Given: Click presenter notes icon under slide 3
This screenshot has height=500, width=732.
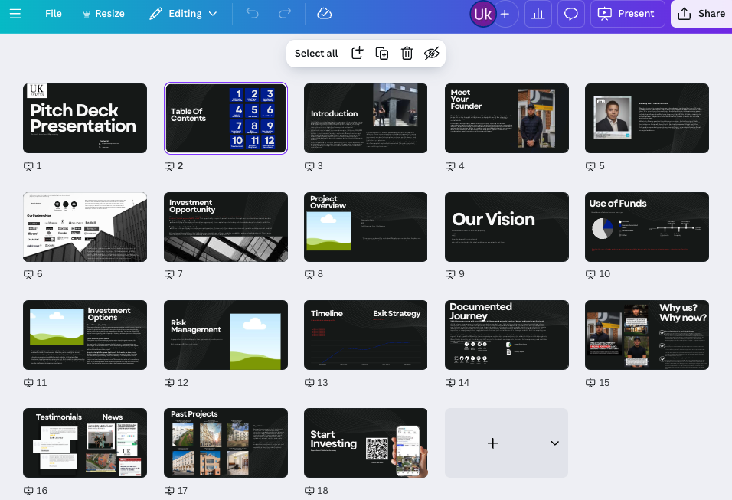Looking at the screenshot, I should (x=309, y=165).
